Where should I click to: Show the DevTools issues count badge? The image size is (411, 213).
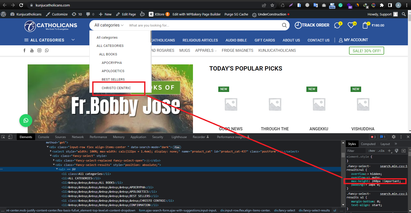click(383, 137)
